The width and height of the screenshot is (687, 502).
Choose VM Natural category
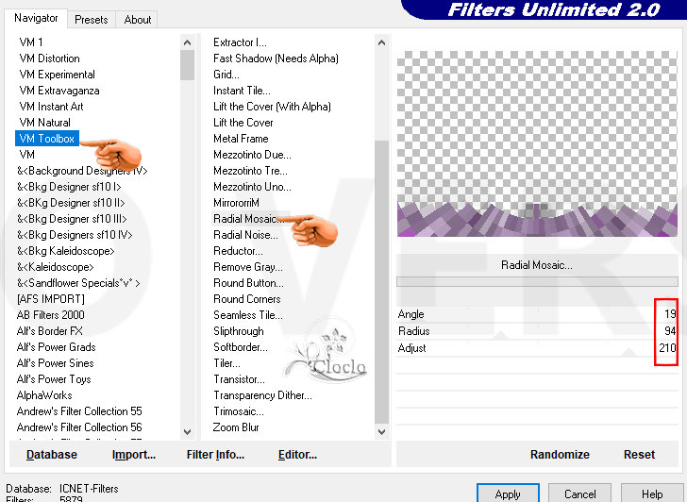point(44,123)
